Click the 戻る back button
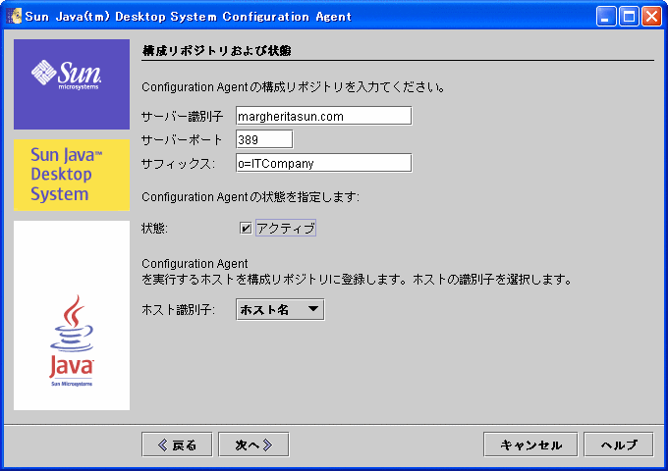The image size is (668, 471). pyautogui.click(x=177, y=445)
